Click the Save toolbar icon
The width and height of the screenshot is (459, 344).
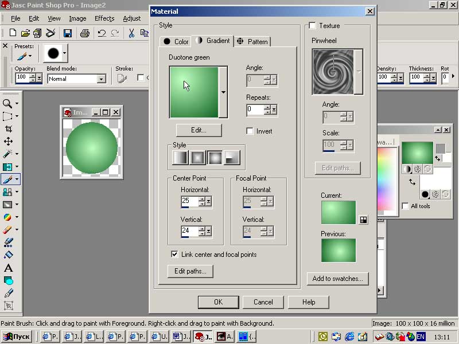(x=67, y=33)
